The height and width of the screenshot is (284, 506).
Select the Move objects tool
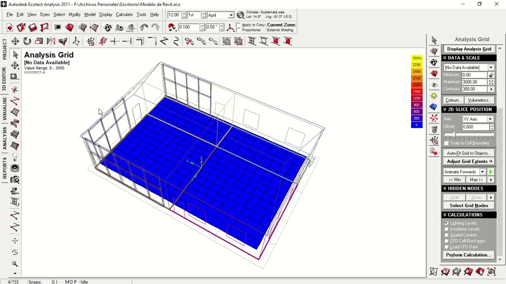15,41
